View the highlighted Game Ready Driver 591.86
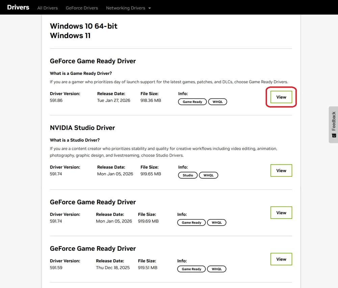This screenshot has width=338, height=288. tap(281, 97)
